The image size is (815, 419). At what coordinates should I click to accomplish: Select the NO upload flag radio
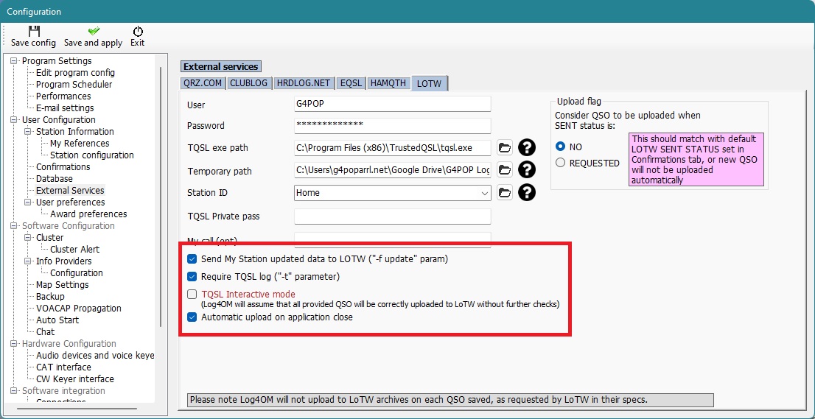(x=560, y=147)
